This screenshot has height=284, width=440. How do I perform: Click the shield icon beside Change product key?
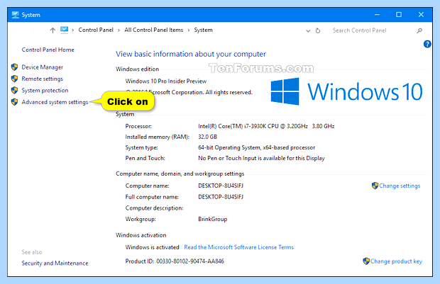pyautogui.click(x=366, y=261)
